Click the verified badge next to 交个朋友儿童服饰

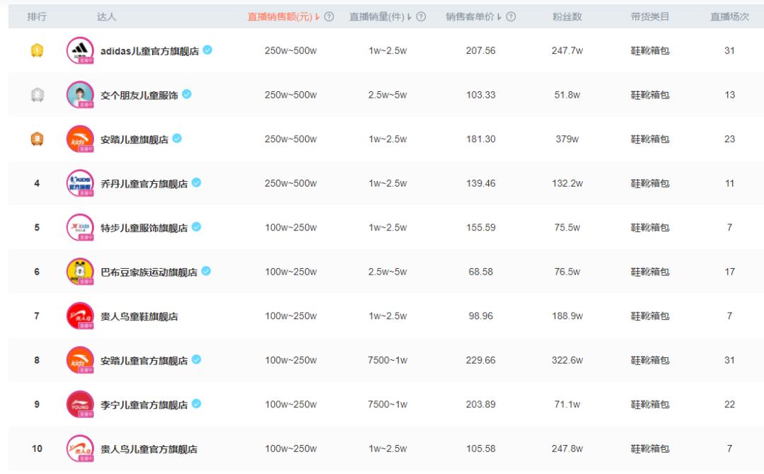[x=187, y=94]
